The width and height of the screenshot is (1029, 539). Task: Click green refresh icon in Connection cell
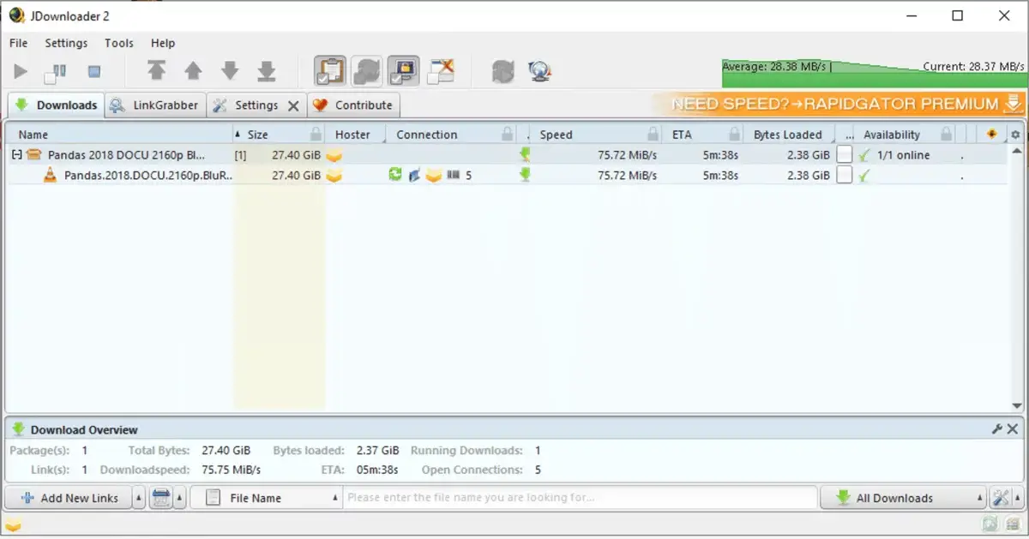click(394, 175)
